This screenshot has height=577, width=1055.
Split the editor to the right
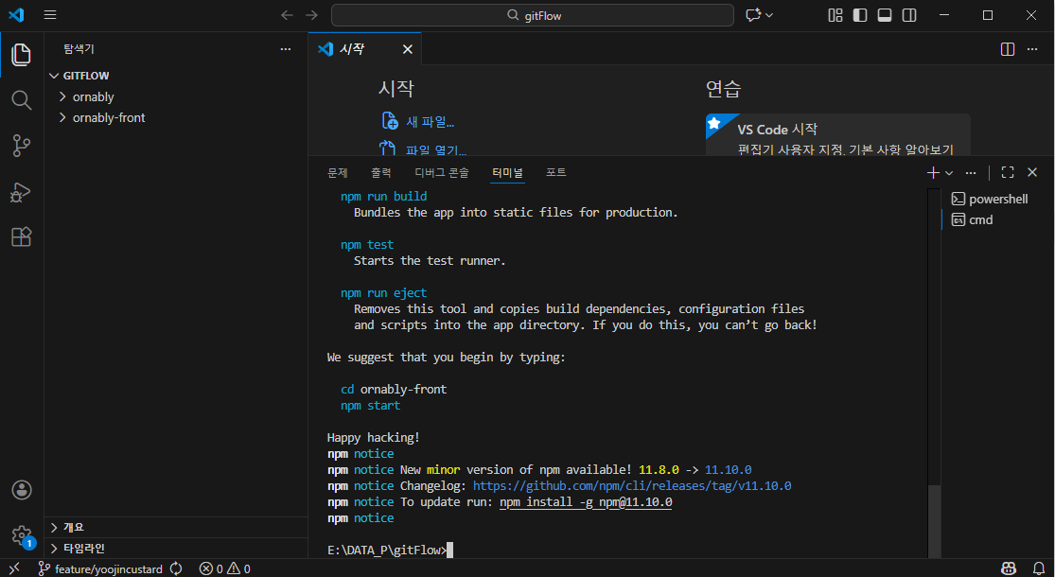[1008, 49]
